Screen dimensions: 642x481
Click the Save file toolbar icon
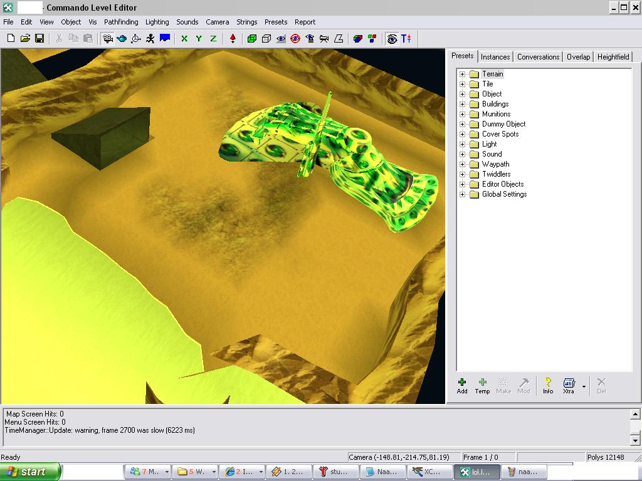point(39,38)
